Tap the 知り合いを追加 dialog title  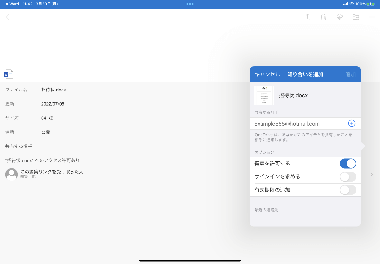click(305, 74)
